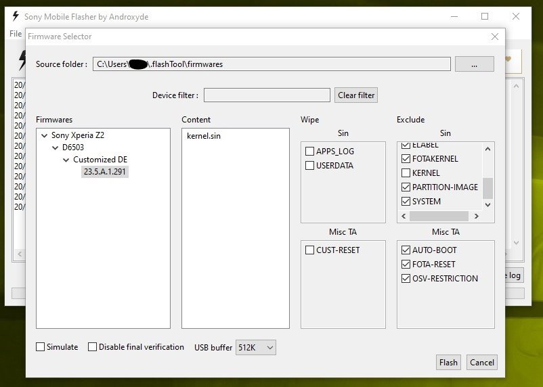Uncheck FOTA-RESET in Exclude Misc TA
Screen dimensions: 543x387
(406, 264)
